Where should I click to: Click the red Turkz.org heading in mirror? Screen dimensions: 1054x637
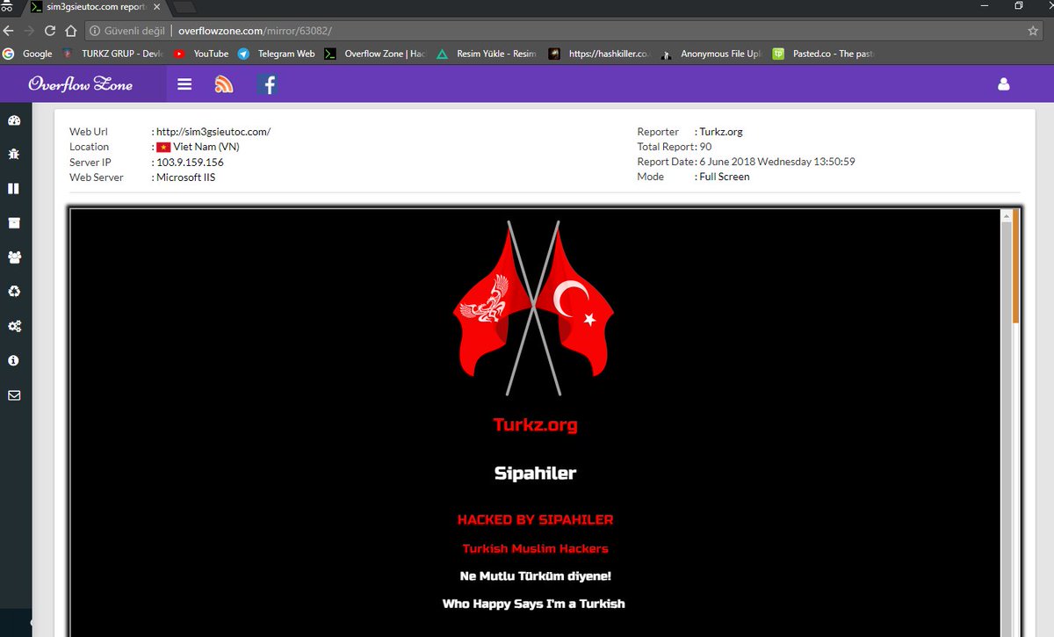point(536,425)
